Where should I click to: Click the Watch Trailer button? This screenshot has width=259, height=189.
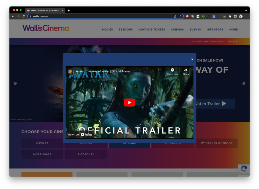pos(215,104)
